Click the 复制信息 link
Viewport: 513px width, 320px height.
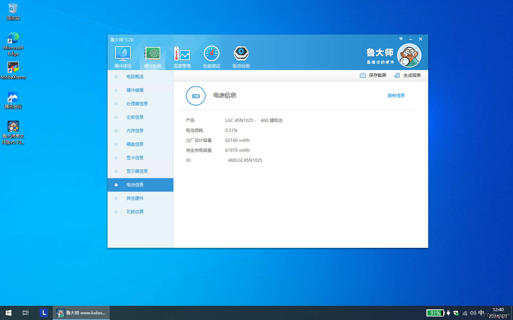[x=396, y=96]
